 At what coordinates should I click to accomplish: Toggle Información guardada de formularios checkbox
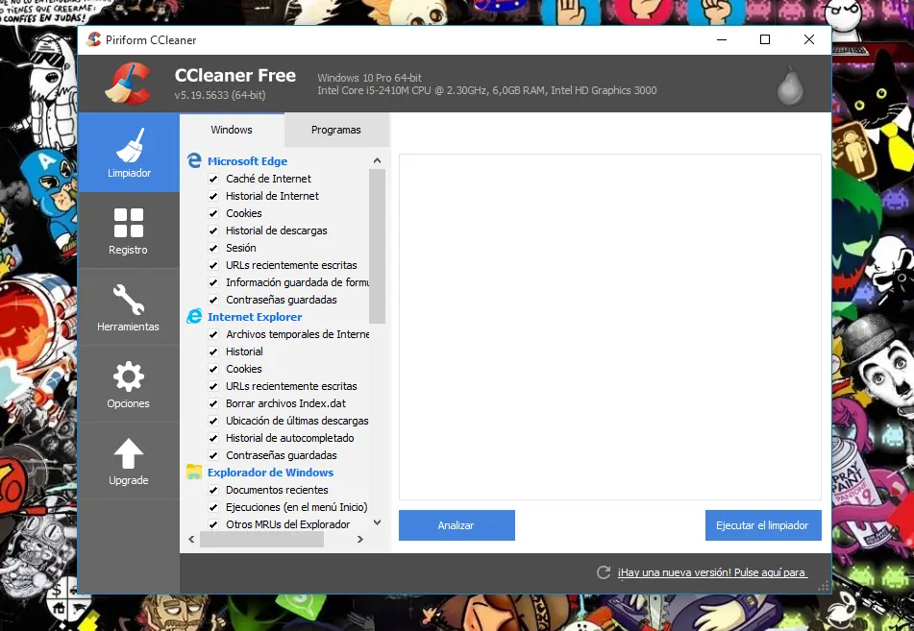click(213, 282)
